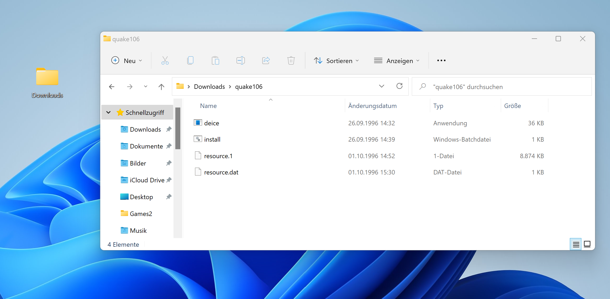Refresh the quake106 folder view
Image resolution: width=610 pixels, height=299 pixels.
[399, 86]
